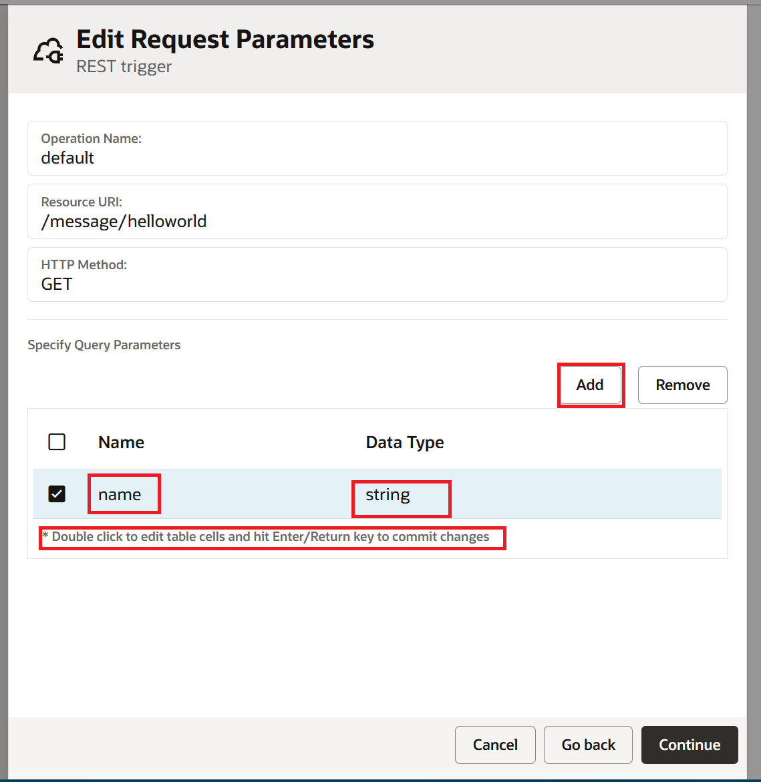Uncheck the 'name' parameter row checkbox
Screen dimensions: 761x782
tap(57, 494)
